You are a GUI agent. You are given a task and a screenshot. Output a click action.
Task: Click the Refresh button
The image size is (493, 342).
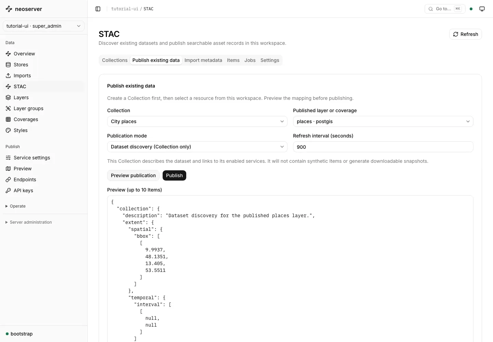pos(466,34)
